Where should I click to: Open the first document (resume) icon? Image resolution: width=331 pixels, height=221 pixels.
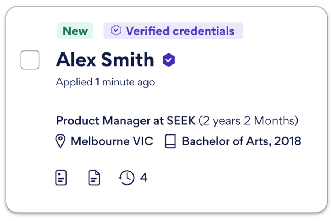coord(61,178)
